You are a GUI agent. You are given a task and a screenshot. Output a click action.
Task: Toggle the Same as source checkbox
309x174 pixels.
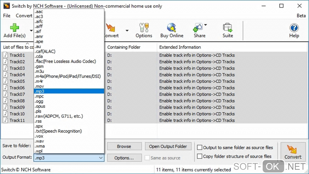tap(147, 158)
